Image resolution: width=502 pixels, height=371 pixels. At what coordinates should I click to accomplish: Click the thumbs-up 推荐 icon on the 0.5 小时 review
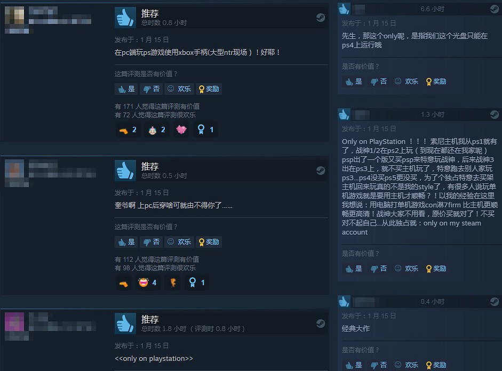click(125, 171)
